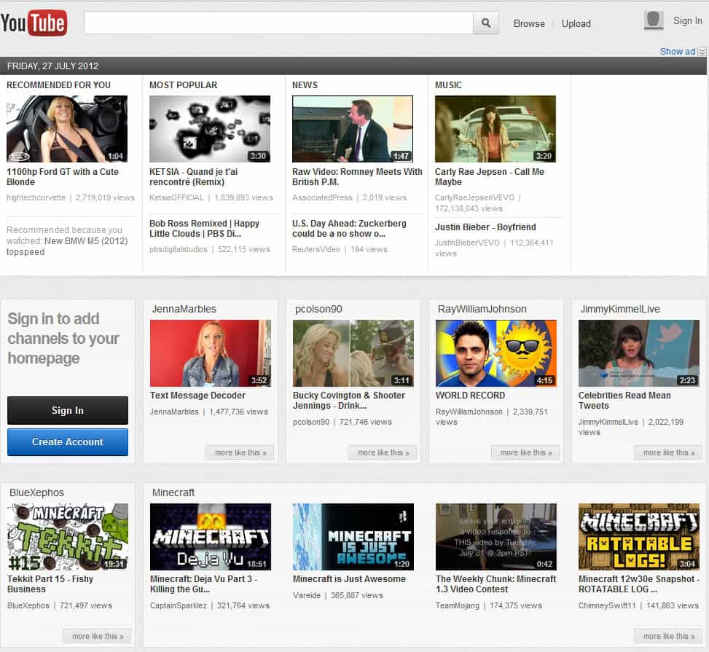Open Minecraft is Just Awesome thumbnail
This screenshot has height=652, width=709.
point(353,537)
